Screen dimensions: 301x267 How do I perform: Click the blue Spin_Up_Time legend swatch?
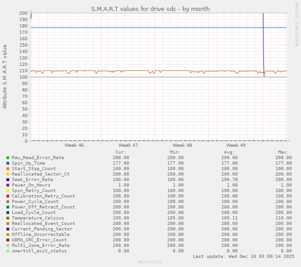click(x=8, y=163)
